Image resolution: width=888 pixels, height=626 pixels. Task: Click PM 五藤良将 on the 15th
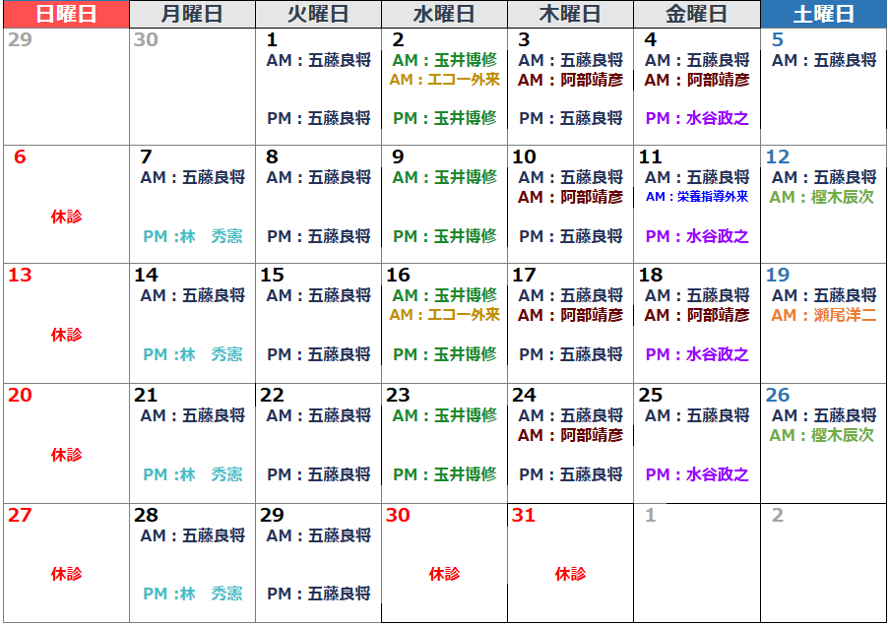(319, 354)
